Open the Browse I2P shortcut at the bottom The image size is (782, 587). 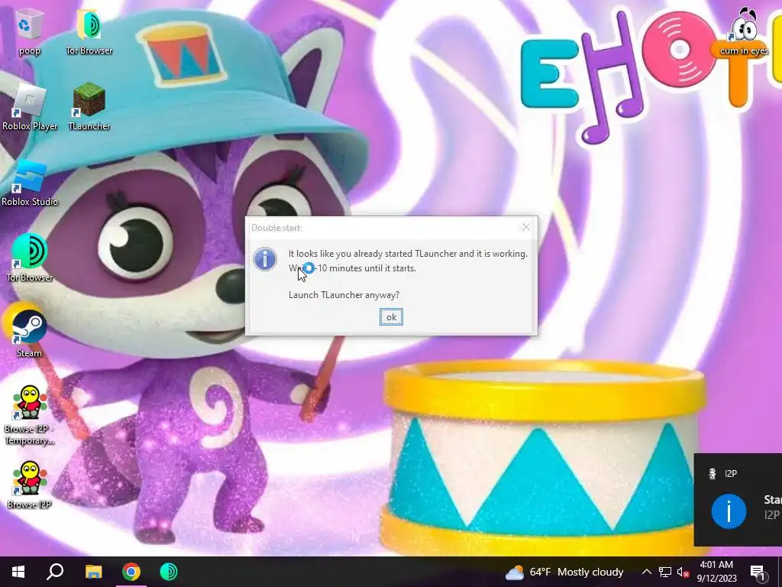tap(29, 485)
